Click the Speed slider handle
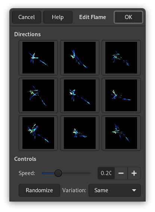Viewport: 155px width, 212px height. click(x=58, y=173)
